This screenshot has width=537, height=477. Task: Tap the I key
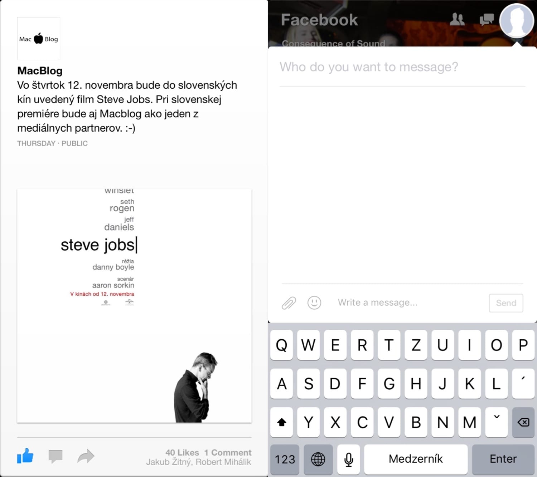pos(470,345)
